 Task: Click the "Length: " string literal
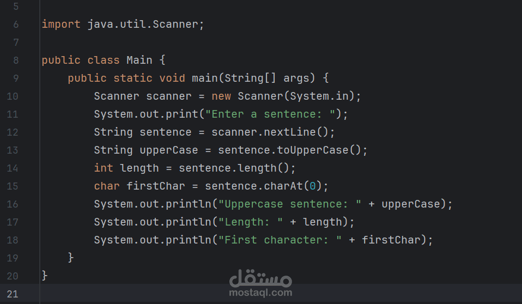click(x=250, y=222)
